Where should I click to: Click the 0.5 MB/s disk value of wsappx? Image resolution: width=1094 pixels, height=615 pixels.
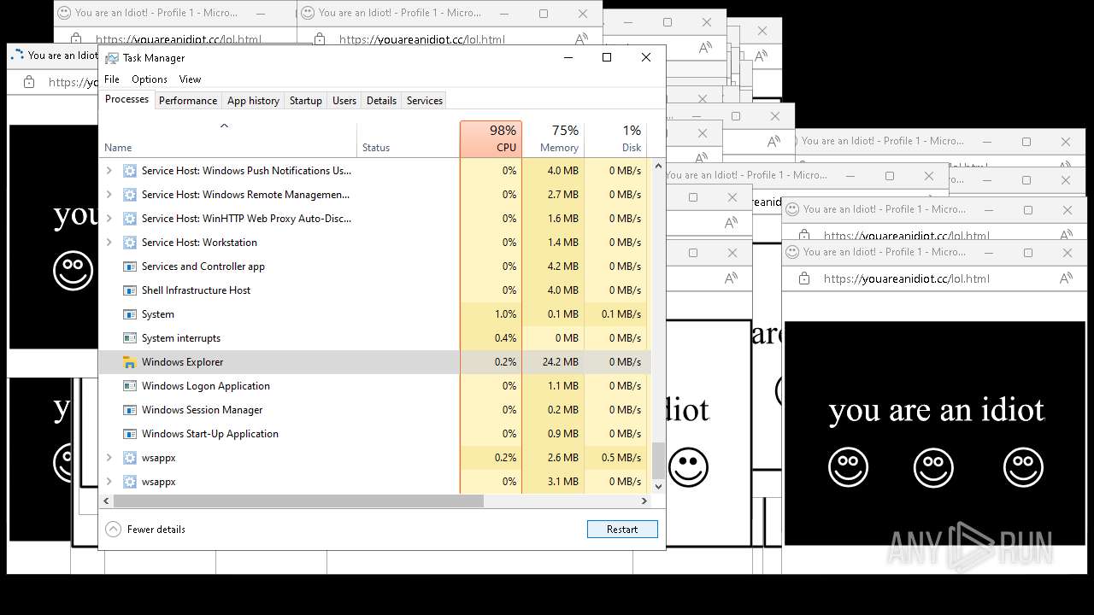pyautogui.click(x=621, y=458)
